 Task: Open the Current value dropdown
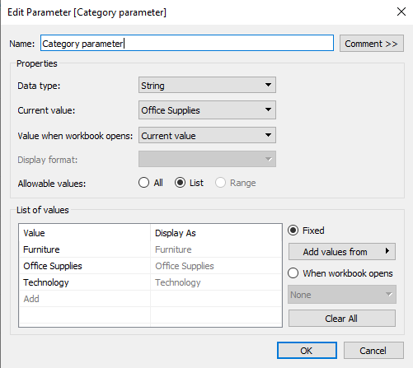[x=207, y=109]
